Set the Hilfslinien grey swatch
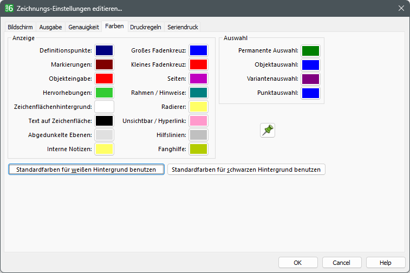The height and width of the screenshot is (273, 410). tap(198, 135)
